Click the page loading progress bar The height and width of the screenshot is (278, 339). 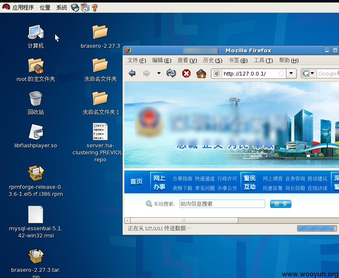(x=317, y=229)
